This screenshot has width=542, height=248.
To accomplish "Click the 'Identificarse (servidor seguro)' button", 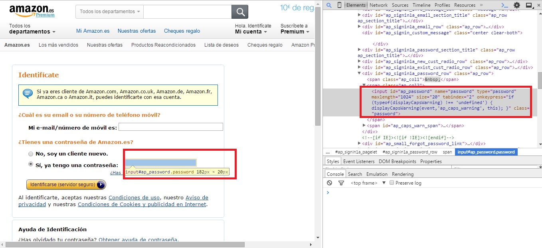I will click(66, 185).
